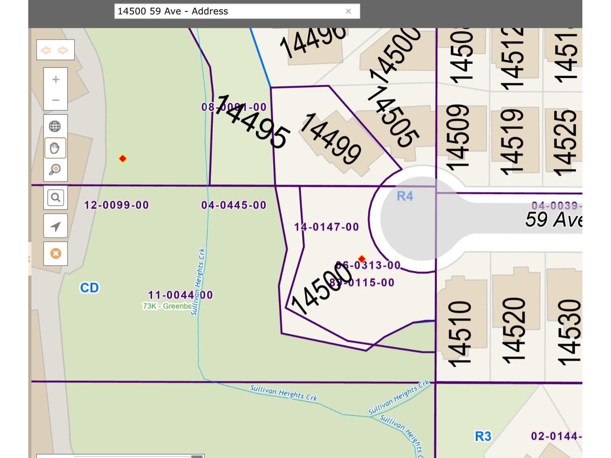Click the red diamond marker in greenbelt
This screenshot has width=611, height=458.
coord(123,158)
